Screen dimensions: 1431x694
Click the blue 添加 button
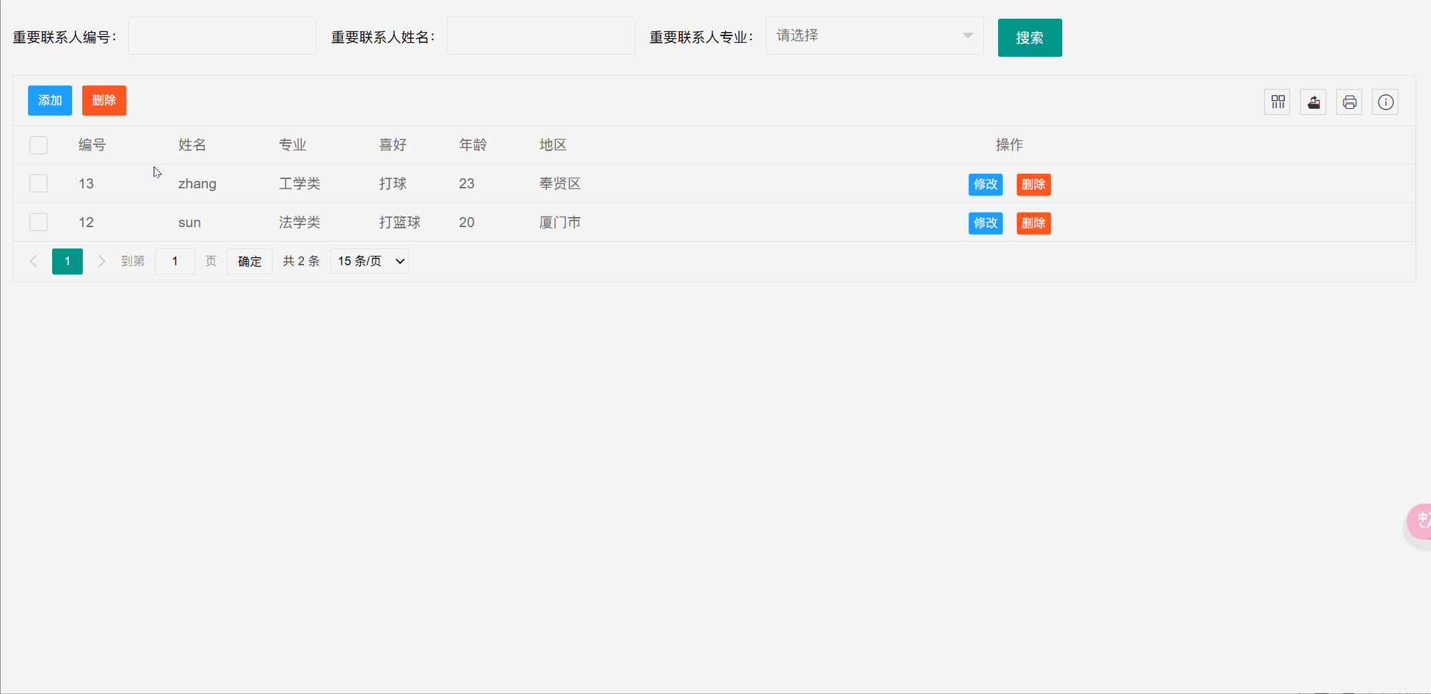(49, 100)
